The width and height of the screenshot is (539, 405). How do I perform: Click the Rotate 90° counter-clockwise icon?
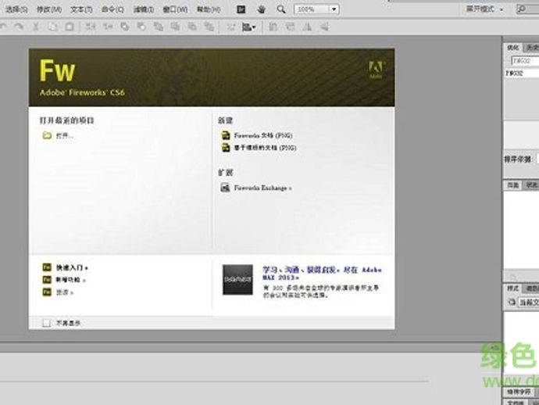(273, 27)
